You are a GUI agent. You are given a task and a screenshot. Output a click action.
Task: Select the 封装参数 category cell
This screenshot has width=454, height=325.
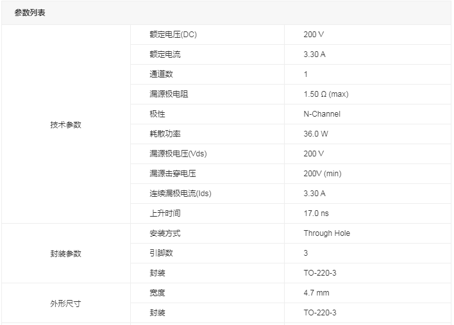pyautogui.click(x=65, y=253)
